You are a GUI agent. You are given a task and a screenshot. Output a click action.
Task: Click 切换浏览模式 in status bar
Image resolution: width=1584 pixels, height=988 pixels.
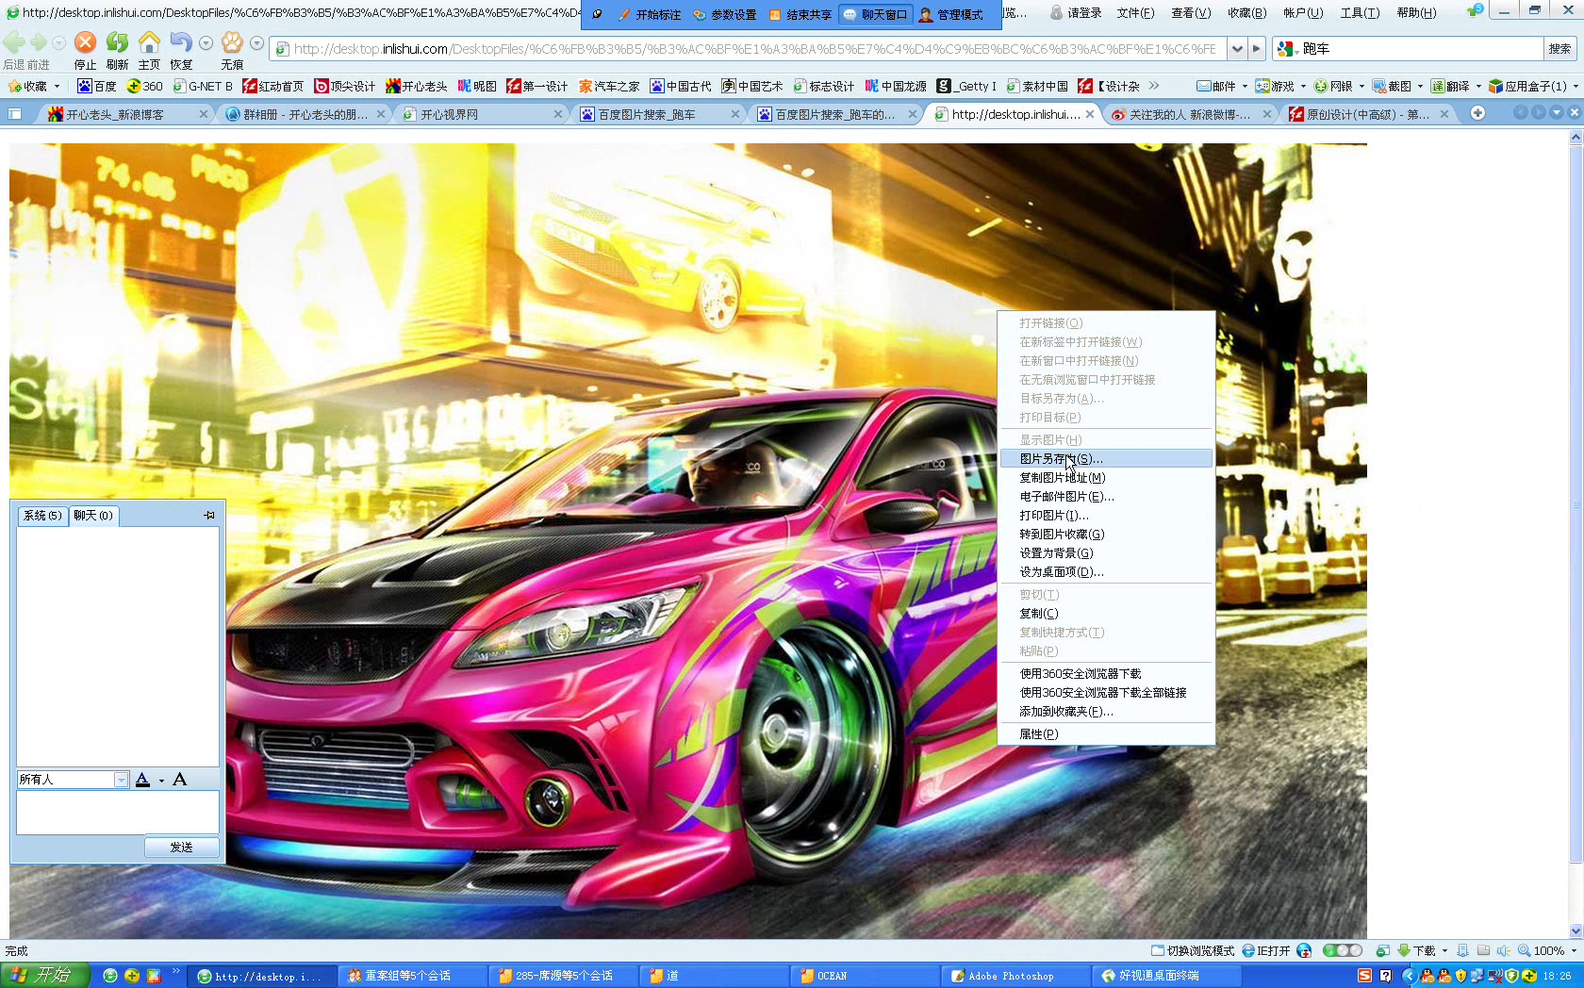coord(1193,950)
